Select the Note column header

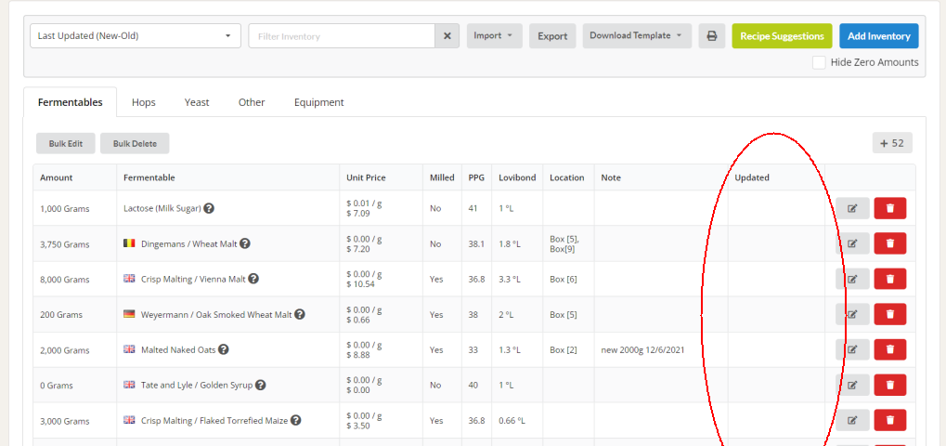pos(611,178)
